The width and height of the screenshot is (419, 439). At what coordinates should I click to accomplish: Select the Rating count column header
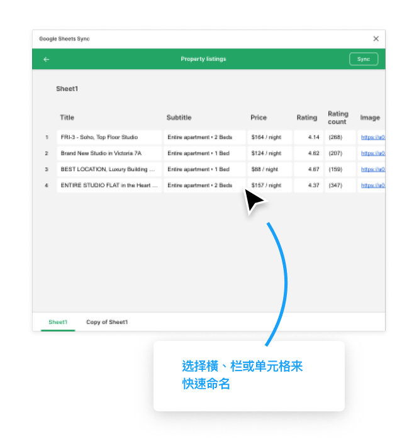pyautogui.click(x=338, y=118)
